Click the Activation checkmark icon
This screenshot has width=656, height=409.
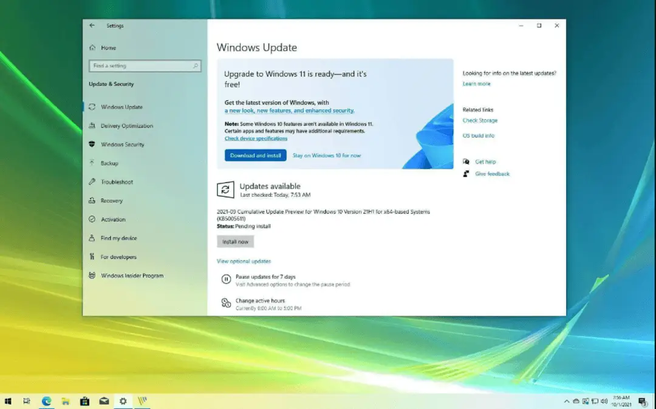[92, 219]
